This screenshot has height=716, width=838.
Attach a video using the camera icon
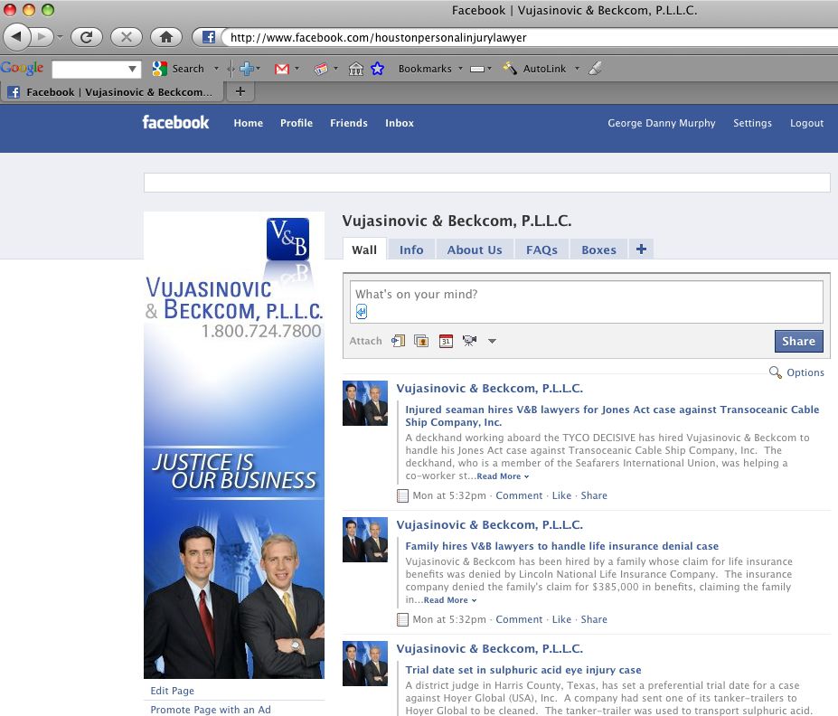[469, 340]
